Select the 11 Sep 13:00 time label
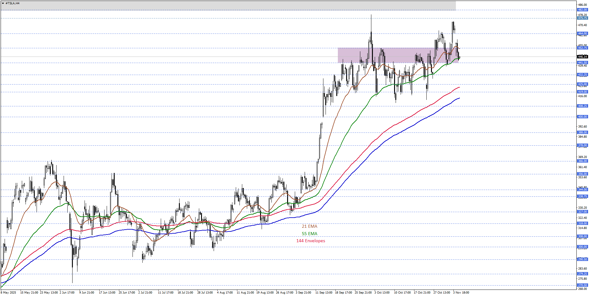Viewport: 589px width, 296px height. [x=324, y=293]
